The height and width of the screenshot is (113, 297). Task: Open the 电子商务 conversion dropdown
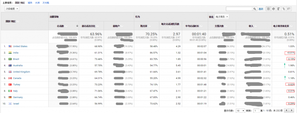pos(222,17)
